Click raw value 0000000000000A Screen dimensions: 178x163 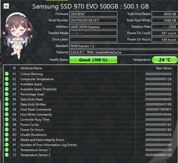click(158, 89)
